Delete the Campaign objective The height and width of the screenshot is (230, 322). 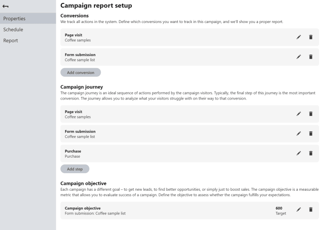pyautogui.click(x=311, y=210)
